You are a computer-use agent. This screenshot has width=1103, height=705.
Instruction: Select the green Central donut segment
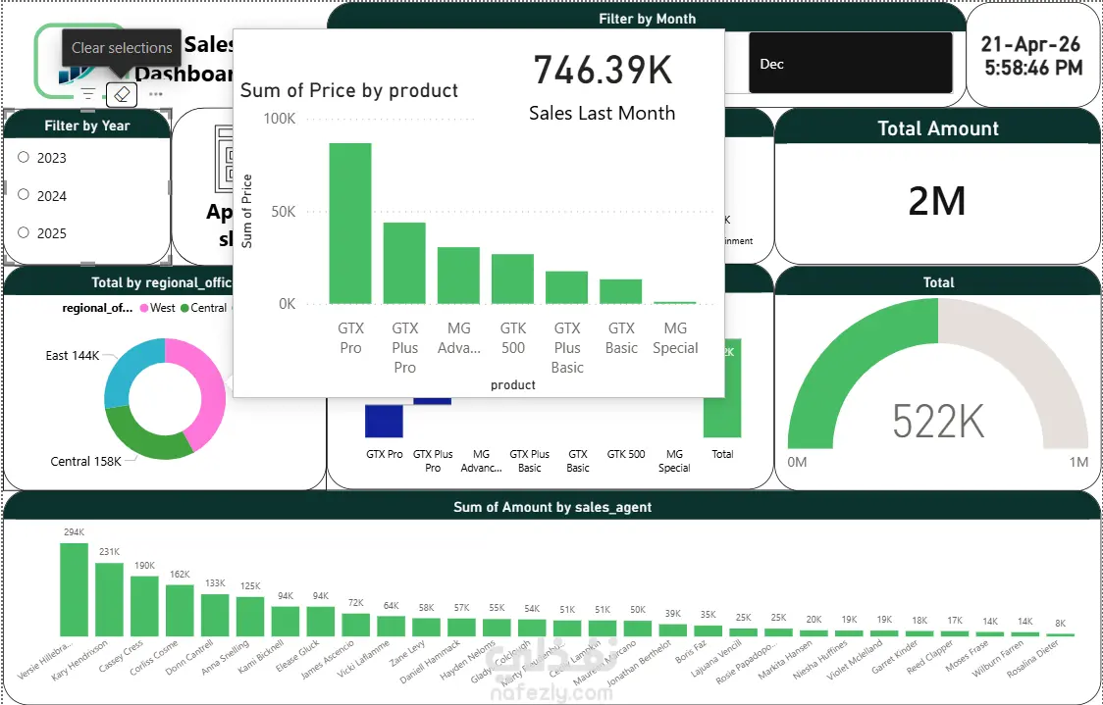(144, 440)
